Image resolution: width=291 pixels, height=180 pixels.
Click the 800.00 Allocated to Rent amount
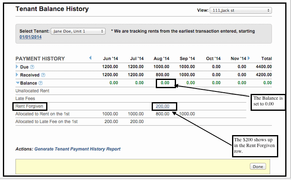tap(162, 114)
